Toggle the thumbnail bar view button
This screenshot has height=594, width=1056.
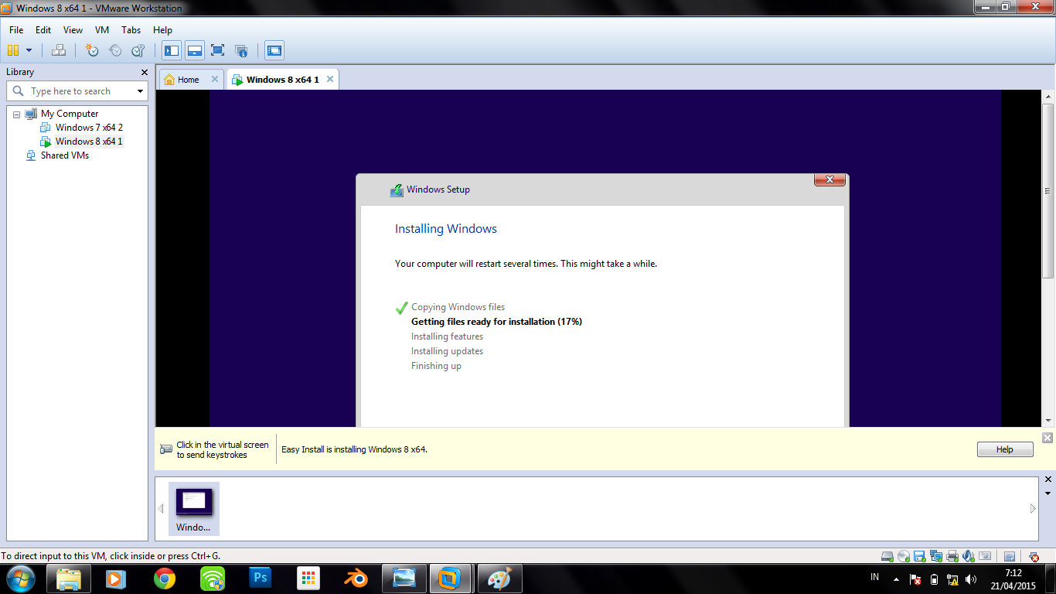[195, 50]
